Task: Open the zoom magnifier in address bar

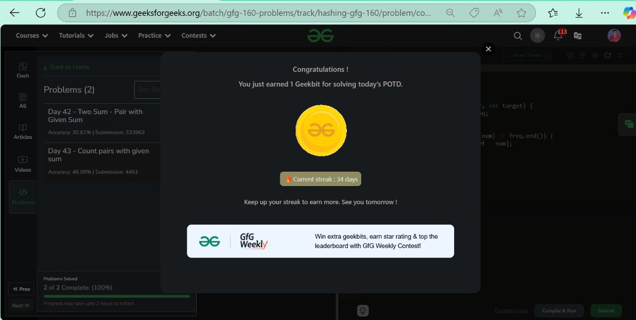Action: 450,13
